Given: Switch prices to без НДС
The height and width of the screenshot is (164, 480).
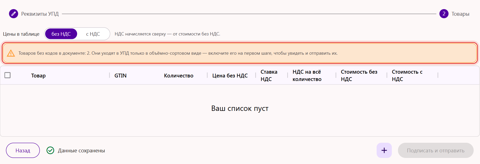Looking at the screenshot, I should click(61, 34).
